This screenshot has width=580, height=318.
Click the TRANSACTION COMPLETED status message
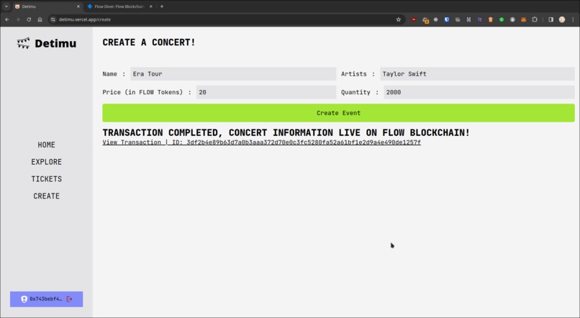(x=286, y=132)
